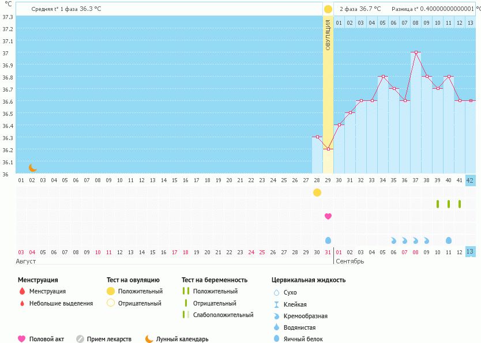Image resolution: width=481 pixels, height=343 pixels.
Task: Click the 'Менструация' red drop legend icon
Action: pyautogui.click(x=22, y=291)
